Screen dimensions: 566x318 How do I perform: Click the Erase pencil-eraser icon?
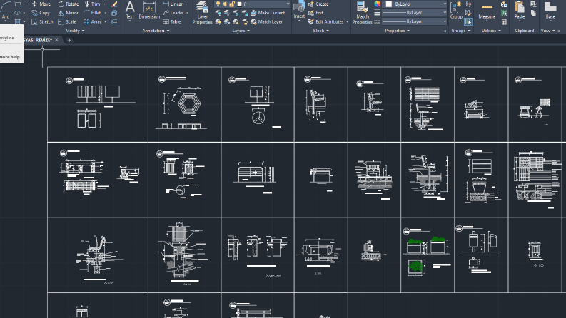[x=114, y=4]
